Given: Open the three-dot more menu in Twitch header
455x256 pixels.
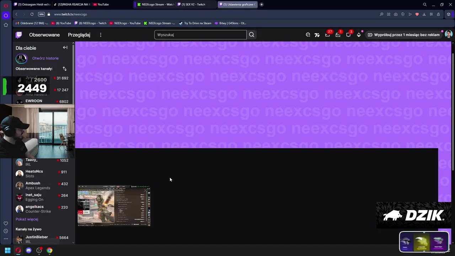Looking at the screenshot, I should coord(101,35).
